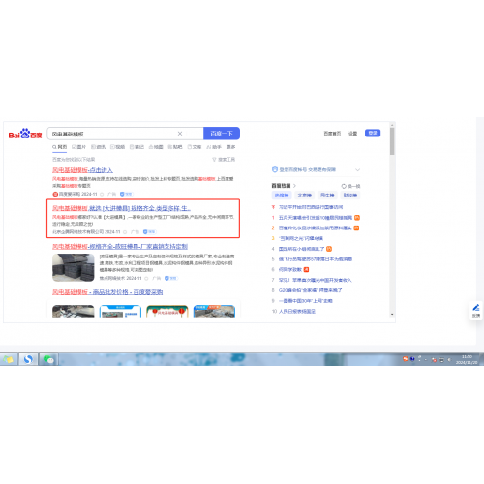Open hot search item number 6
Viewport: 484px width, 484px height.
click(290, 269)
